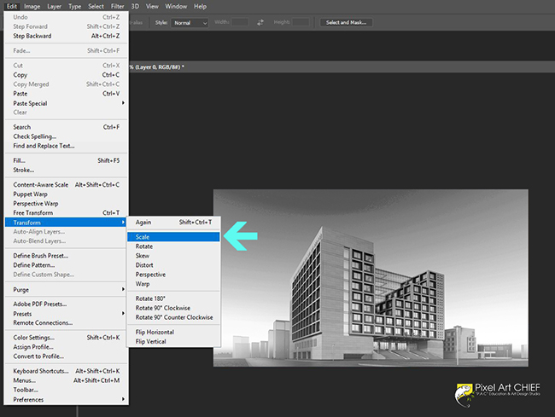Open Keyboard Shortcuts dialog

67,371
